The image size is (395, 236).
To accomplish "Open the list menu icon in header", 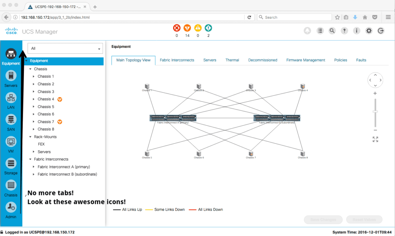I will pyautogui.click(x=320, y=31).
